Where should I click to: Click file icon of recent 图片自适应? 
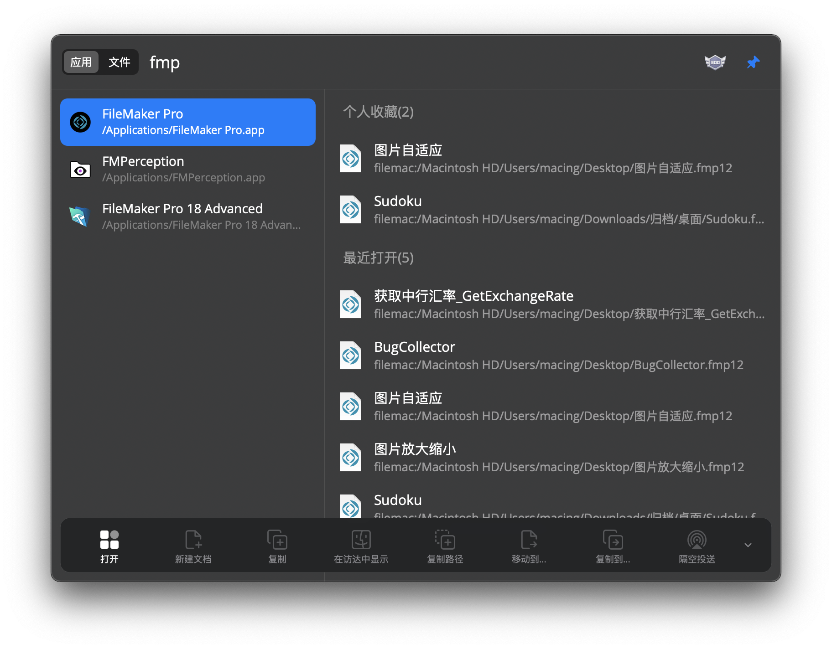click(351, 407)
